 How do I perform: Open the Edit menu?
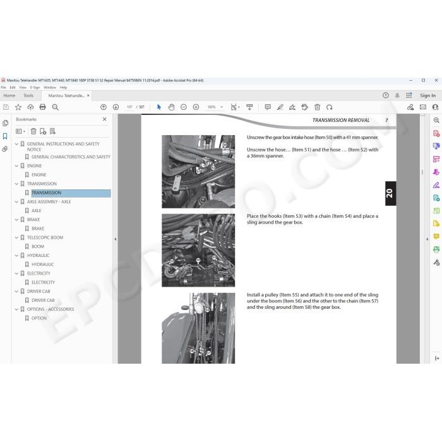point(13,88)
